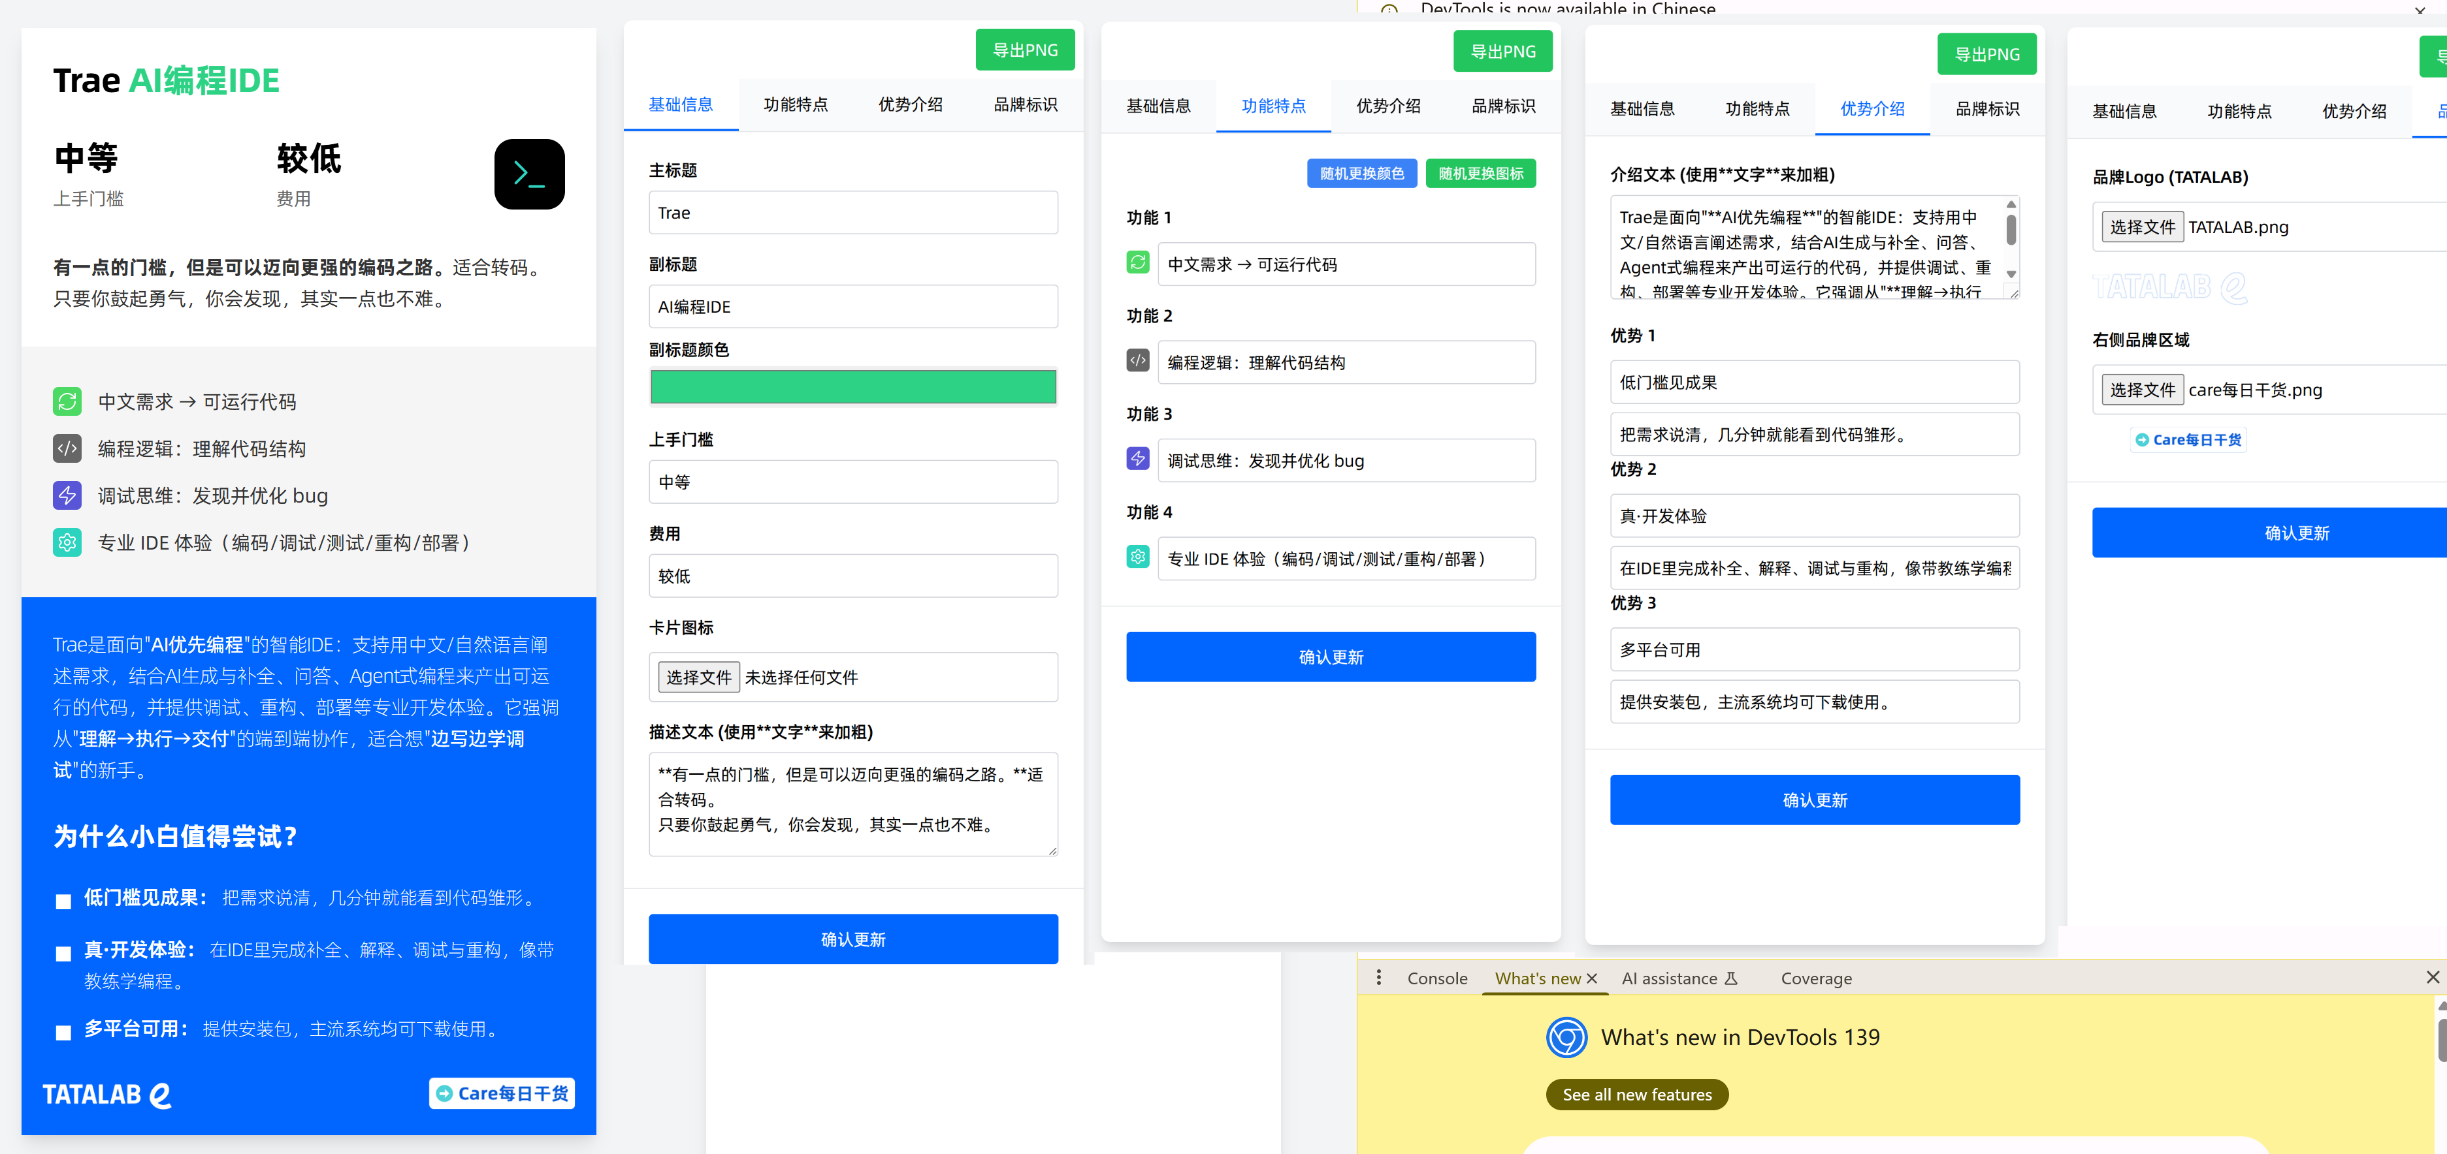Close the DevTools drawer panel

[2432, 978]
